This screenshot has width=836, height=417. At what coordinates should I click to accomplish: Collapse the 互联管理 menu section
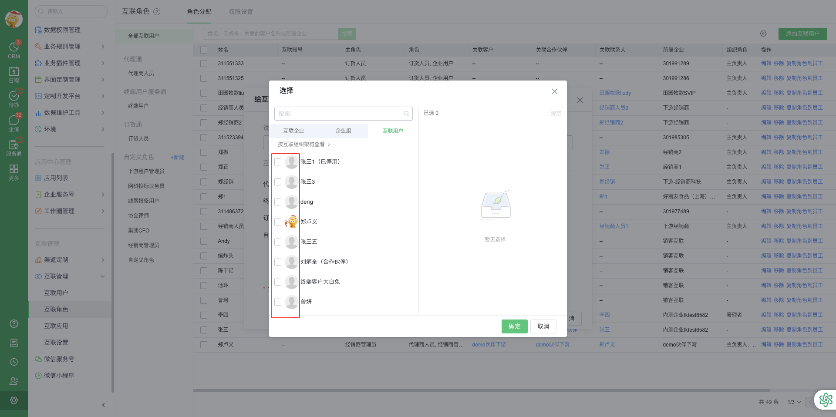[103, 276]
